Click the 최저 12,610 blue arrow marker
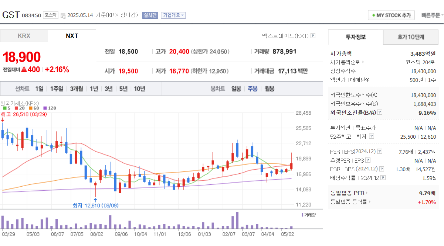The height and width of the screenshot is (246, 444). click(95, 200)
